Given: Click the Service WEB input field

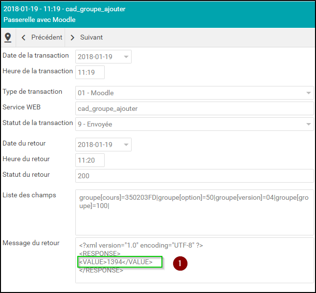Looking at the screenshot, I should click(194, 108).
